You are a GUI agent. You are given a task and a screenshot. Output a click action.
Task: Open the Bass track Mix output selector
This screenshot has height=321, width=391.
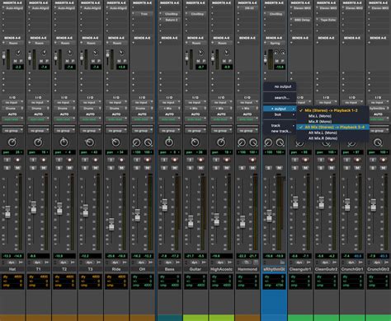(x=169, y=109)
